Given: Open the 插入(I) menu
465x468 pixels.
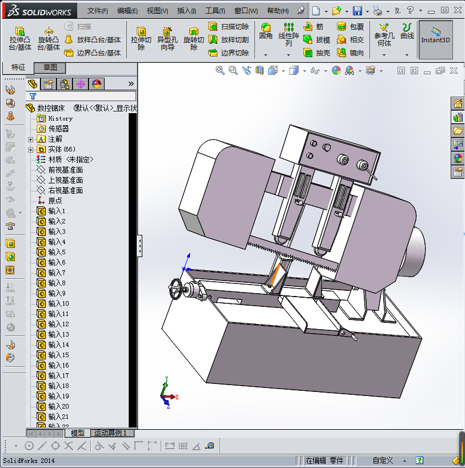Looking at the screenshot, I should [186, 11].
